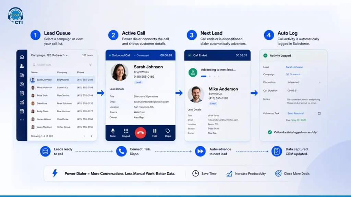Click the filter icon beside Search leads
This screenshot has height=197, width=351.
coord(90,65)
